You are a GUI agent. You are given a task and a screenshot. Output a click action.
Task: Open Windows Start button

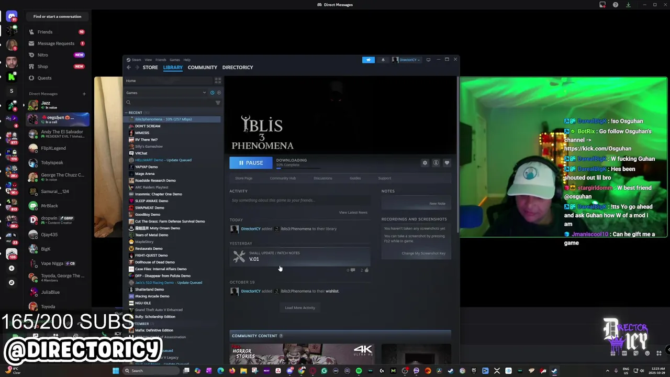click(x=116, y=371)
